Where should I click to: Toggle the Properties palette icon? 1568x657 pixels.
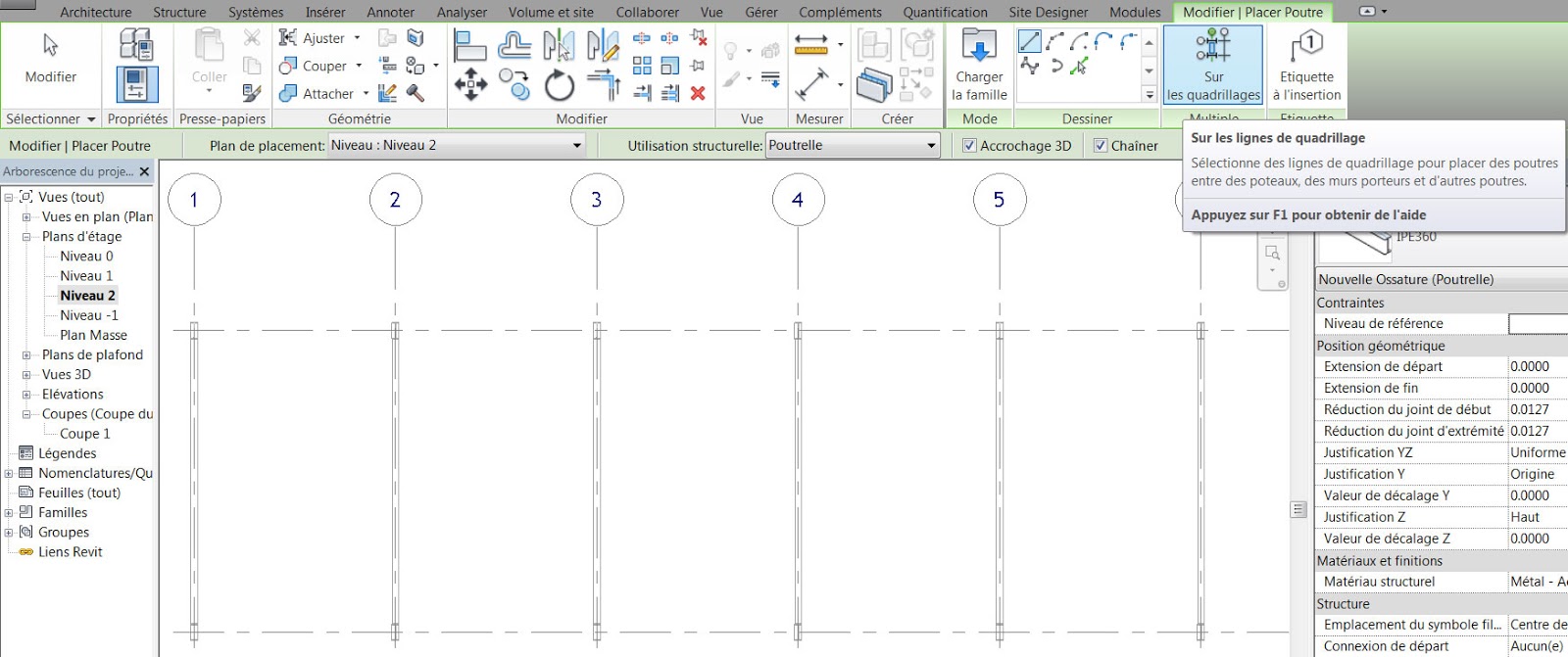(136, 84)
